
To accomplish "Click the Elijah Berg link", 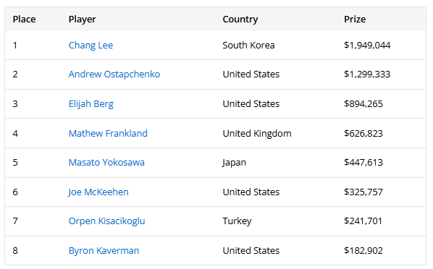I will 91,104.
